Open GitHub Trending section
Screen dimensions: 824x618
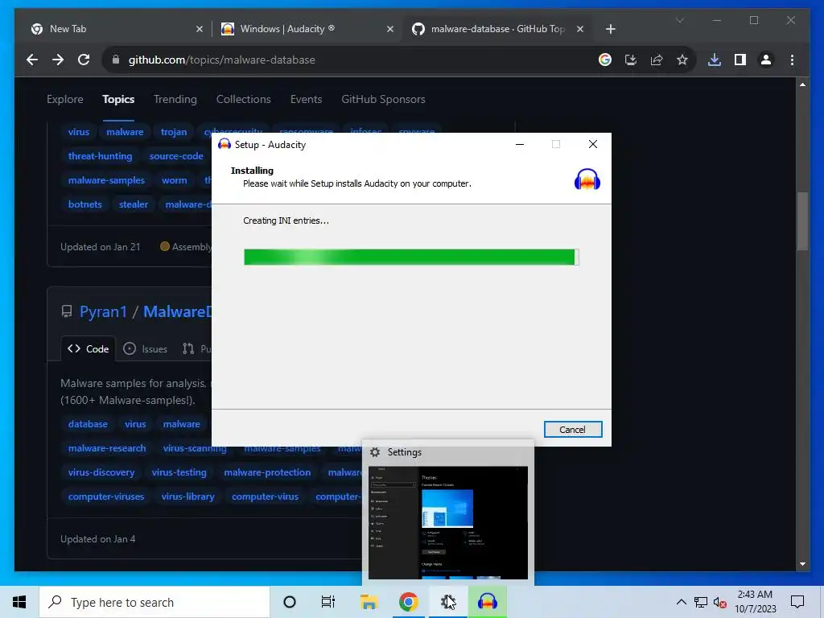(175, 99)
